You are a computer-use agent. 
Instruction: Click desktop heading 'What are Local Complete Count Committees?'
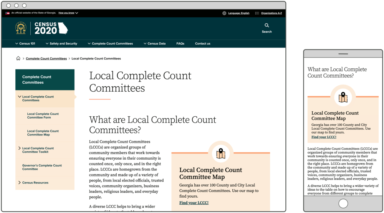pos(152,125)
